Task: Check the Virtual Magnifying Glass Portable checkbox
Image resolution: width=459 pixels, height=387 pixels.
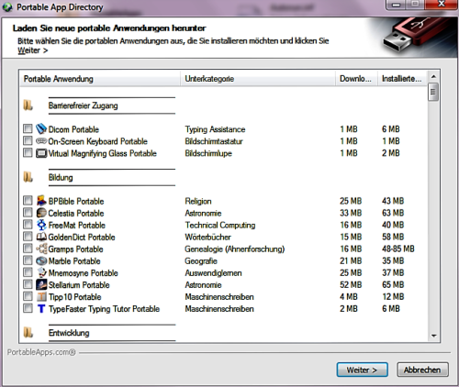Action: [28, 152]
